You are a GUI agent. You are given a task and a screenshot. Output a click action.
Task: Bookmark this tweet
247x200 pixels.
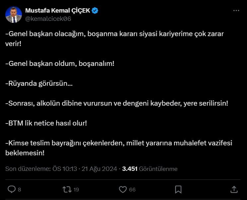point(178,189)
